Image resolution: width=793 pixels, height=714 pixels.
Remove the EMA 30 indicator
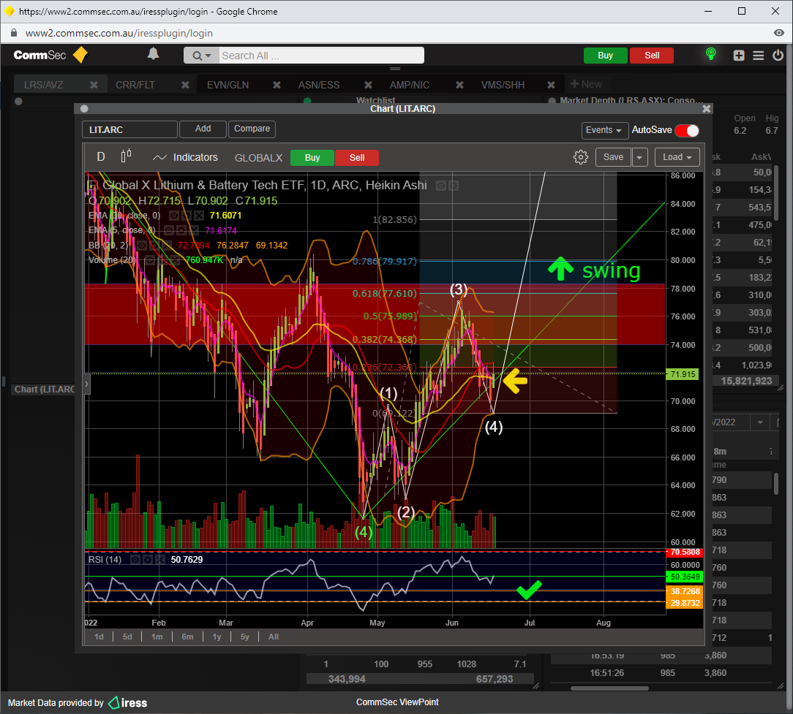[199, 216]
